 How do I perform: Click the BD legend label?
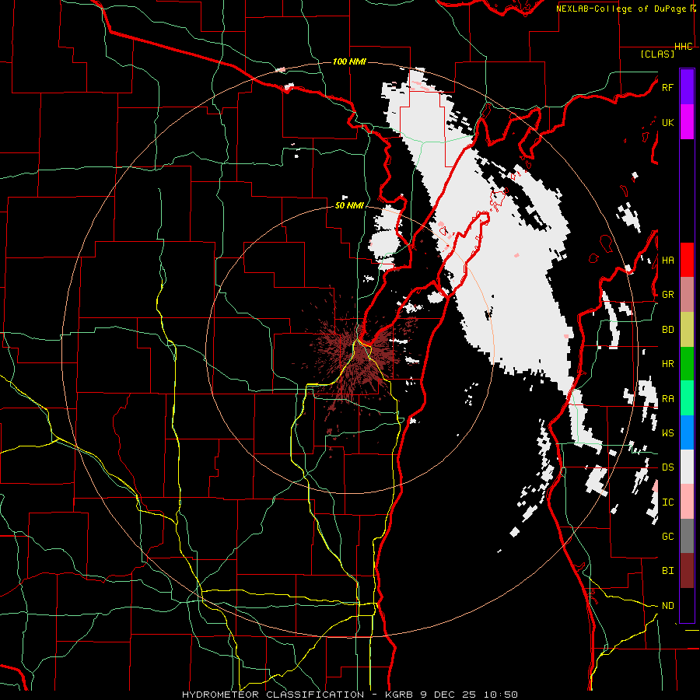click(x=667, y=330)
